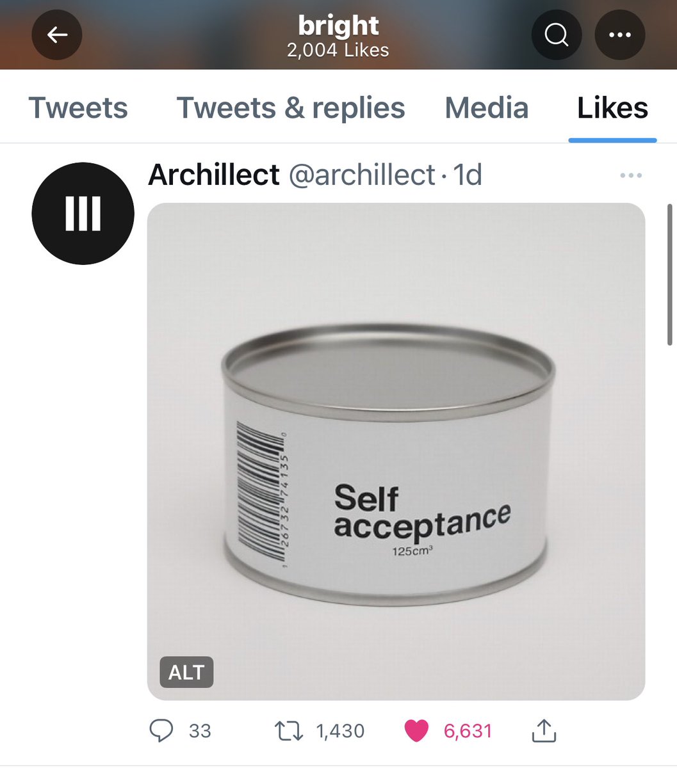Click the @archillect handle
Image resolution: width=677 pixels, height=768 pixels.
tap(362, 175)
